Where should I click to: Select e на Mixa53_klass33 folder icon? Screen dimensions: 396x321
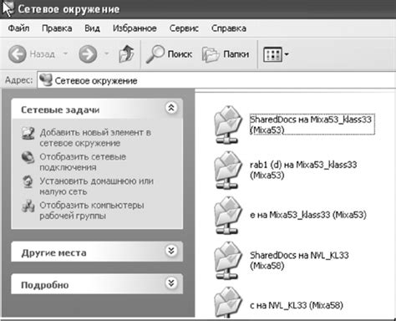(x=228, y=215)
